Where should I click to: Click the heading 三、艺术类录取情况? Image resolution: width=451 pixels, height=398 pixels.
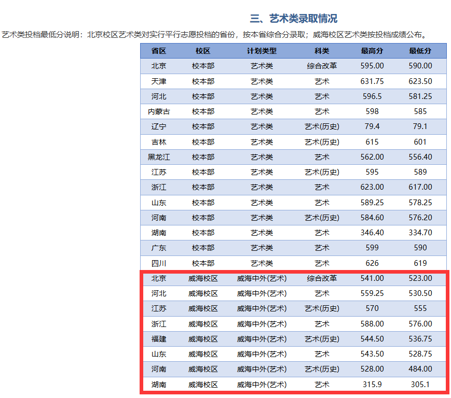coord(293,18)
